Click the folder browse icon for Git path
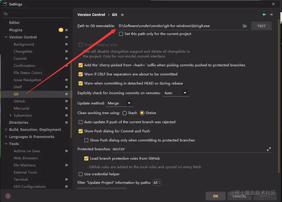The height and width of the screenshot is (202, 282). click(245, 26)
